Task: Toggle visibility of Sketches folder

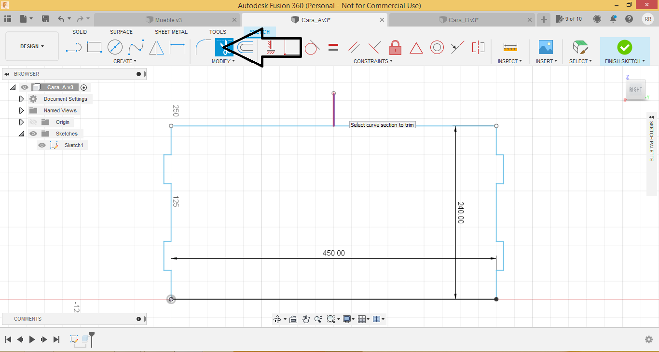Action: [x=33, y=134]
